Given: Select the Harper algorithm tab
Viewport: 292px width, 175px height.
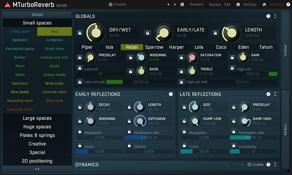Looking at the screenshot, I should coord(177,47).
